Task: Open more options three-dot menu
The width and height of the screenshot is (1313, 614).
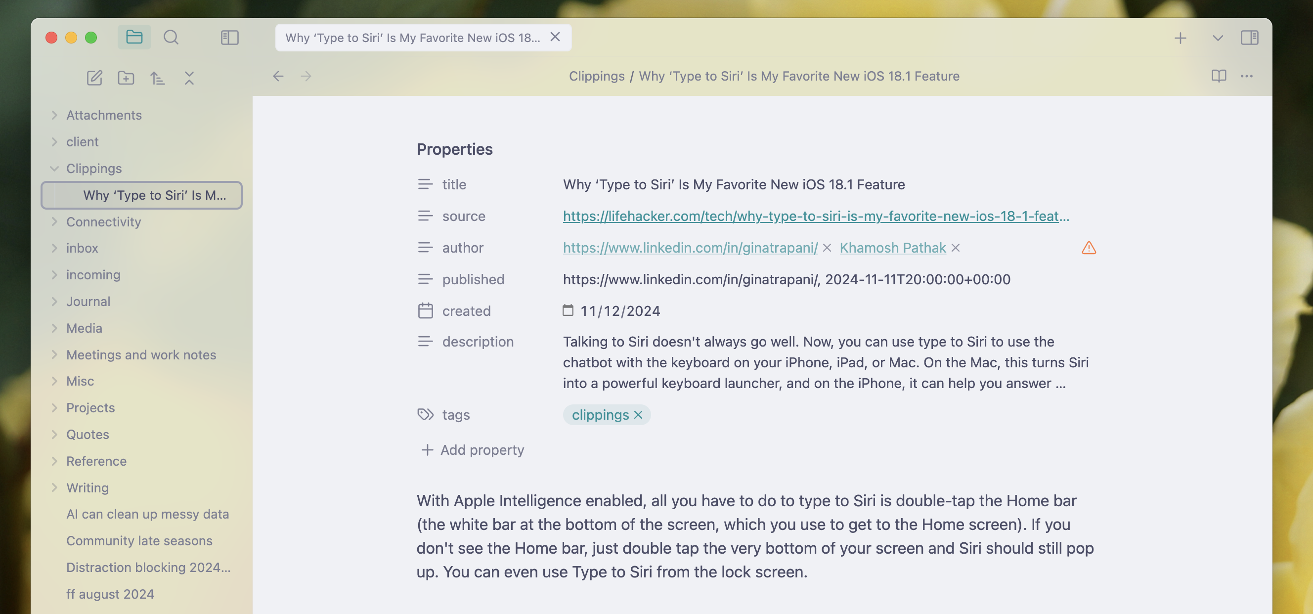Action: [1247, 76]
